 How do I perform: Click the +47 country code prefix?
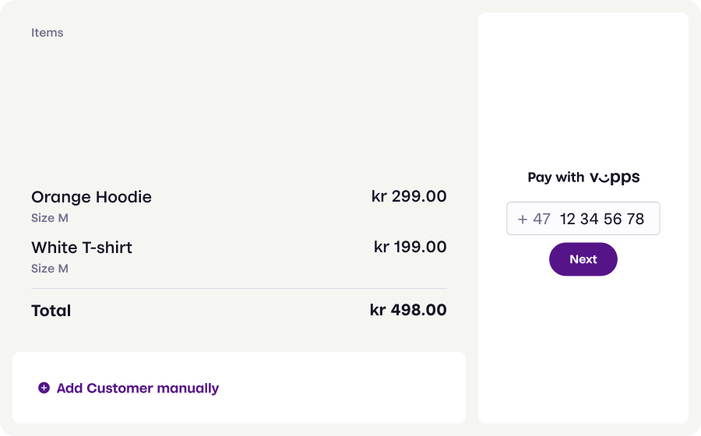534,219
